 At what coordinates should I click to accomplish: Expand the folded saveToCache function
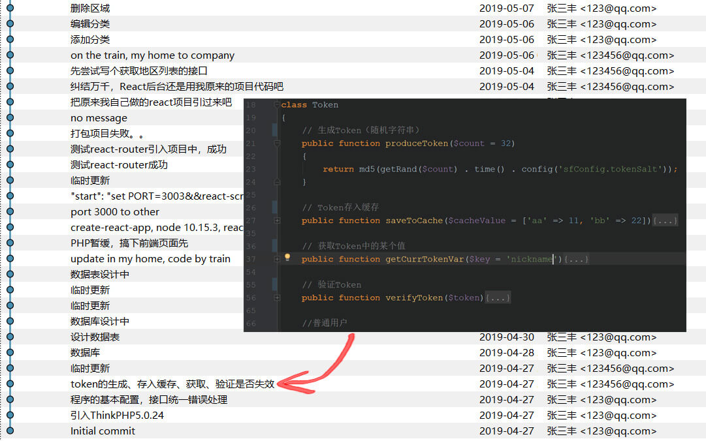(x=278, y=220)
